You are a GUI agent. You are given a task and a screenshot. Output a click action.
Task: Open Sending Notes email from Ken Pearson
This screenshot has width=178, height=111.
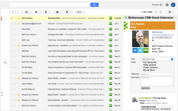[x=66, y=18]
